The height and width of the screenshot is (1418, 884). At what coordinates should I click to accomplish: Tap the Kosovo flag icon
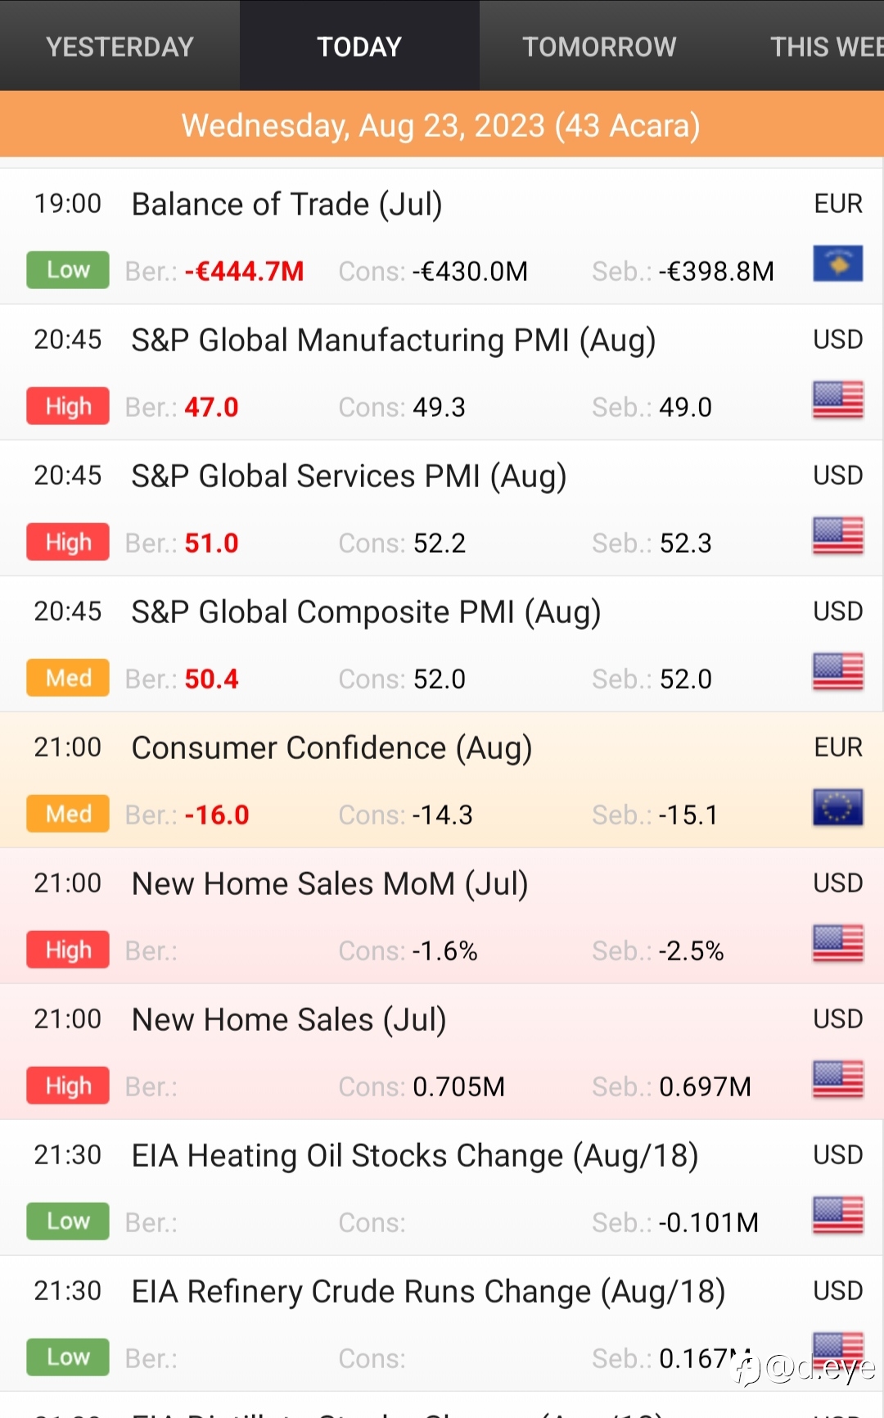(837, 264)
